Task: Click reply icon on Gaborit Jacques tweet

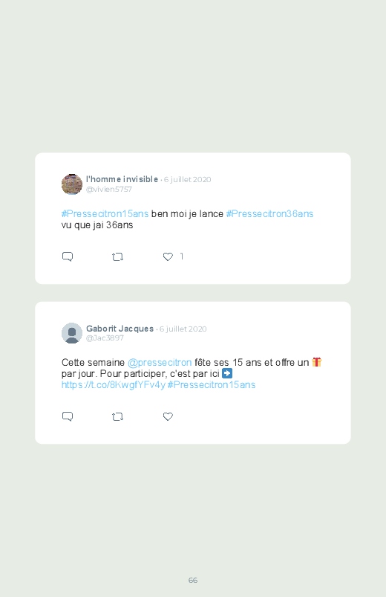Action: 68,416
